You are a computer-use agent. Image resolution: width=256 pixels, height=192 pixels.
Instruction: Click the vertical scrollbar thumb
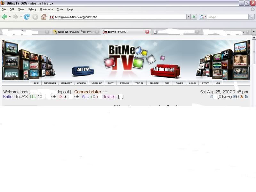pyautogui.click(x=254, y=52)
